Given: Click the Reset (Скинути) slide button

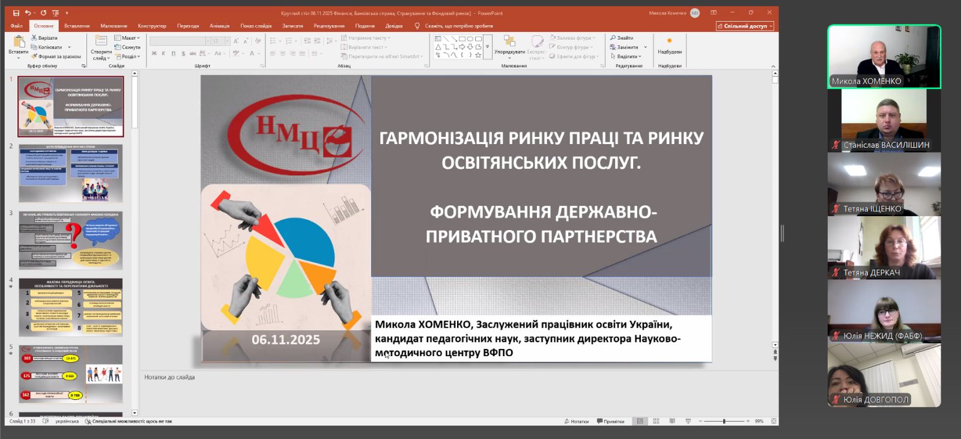Looking at the screenshot, I should (127, 47).
